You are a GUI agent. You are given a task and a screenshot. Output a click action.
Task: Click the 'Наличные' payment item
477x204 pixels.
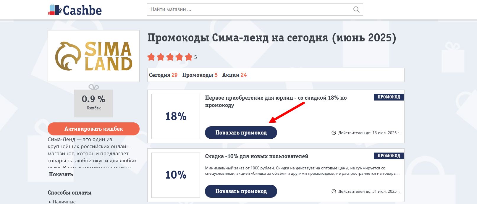point(64,202)
